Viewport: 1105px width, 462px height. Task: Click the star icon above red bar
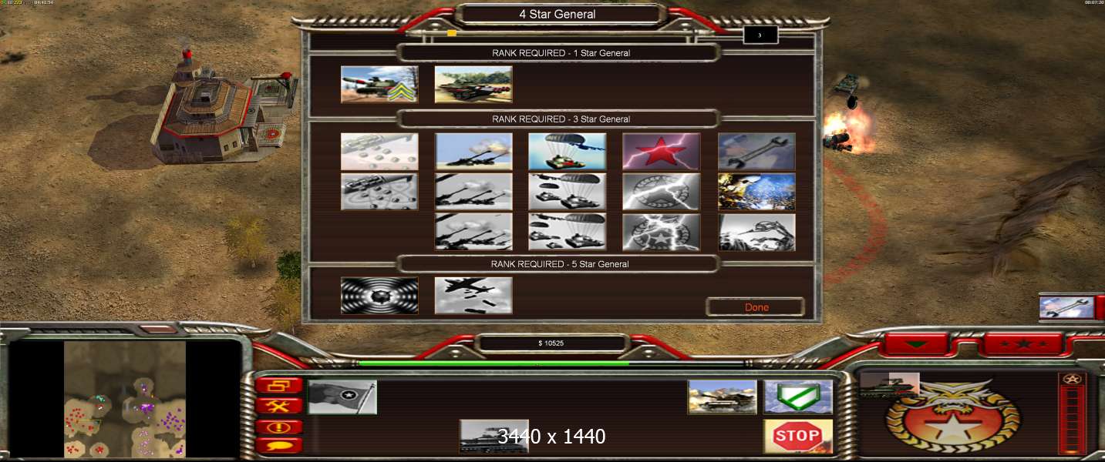tap(1072, 379)
